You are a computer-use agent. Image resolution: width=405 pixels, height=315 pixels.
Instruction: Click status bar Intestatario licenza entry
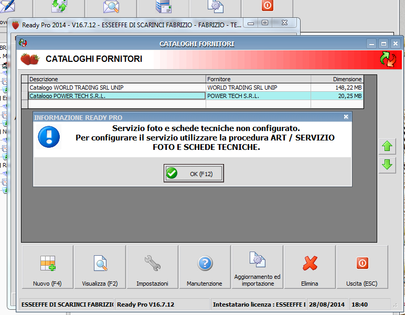pos(259,305)
